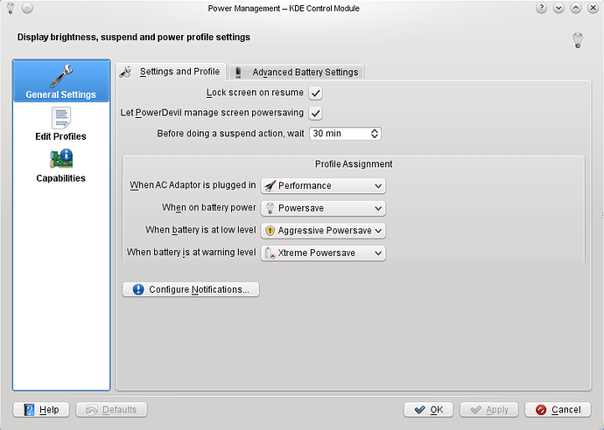The width and height of the screenshot is (604, 430).
Task: Open the battery power Powersave dropdown
Action: click(x=323, y=208)
